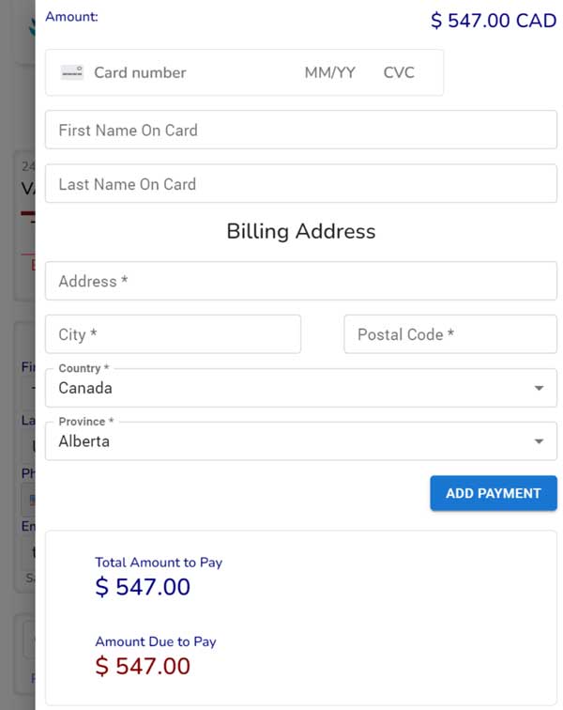The height and width of the screenshot is (710, 563).
Task: Click the Total Amount to Pay label
Action: [x=159, y=563]
